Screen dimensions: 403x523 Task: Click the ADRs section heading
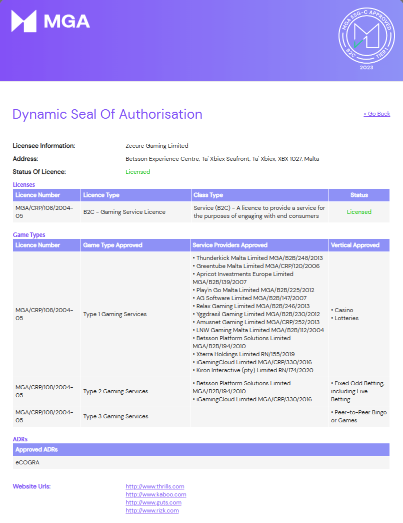point(20,439)
